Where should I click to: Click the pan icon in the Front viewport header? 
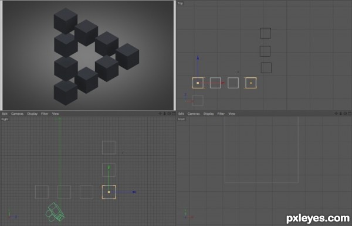click(x=336, y=114)
